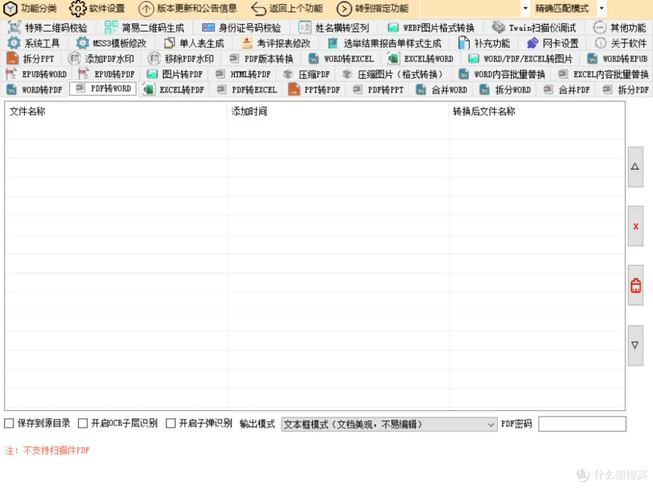Image resolution: width=653 pixels, height=488 pixels.
Task: Click the function search input field
Action: 470,8
